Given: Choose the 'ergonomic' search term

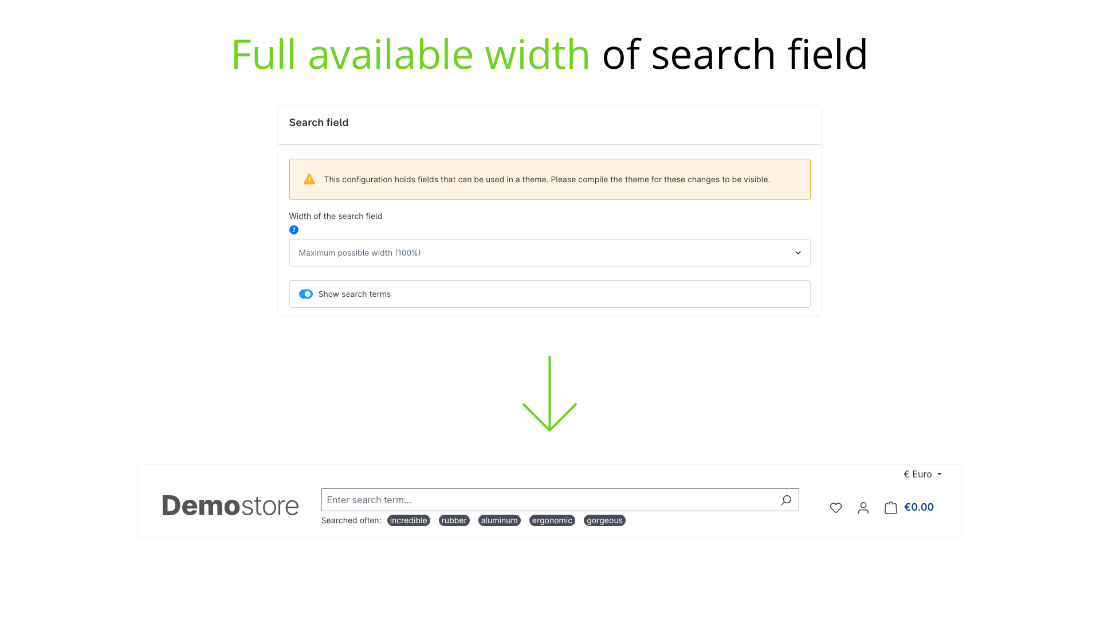Looking at the screenshot, I should point(552,520).
